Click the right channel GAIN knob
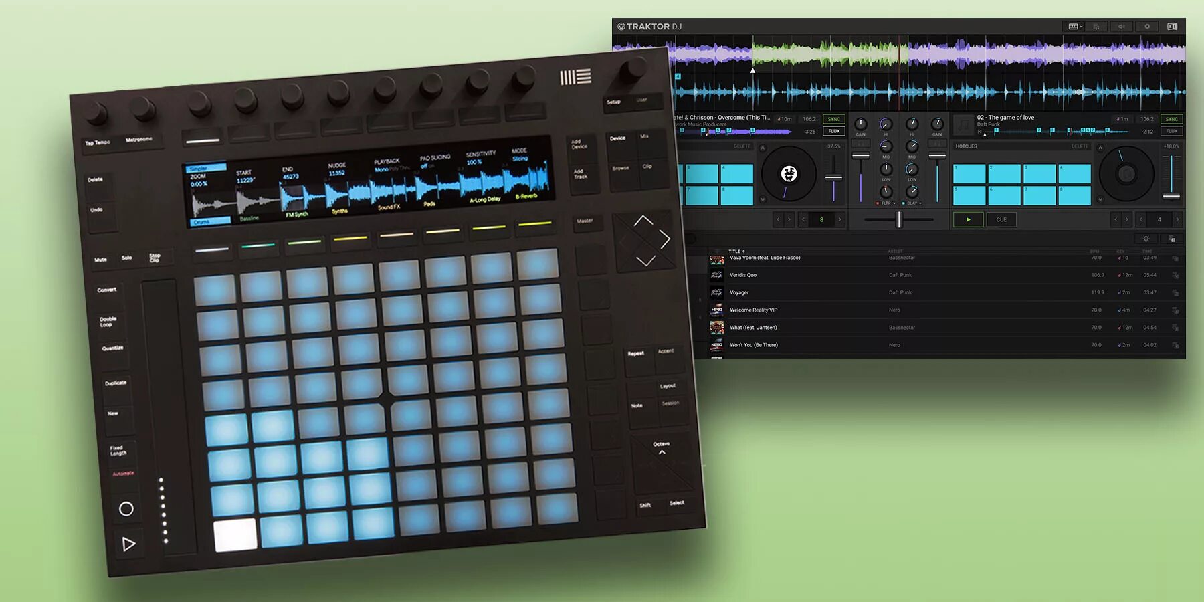 click(937, 124)
